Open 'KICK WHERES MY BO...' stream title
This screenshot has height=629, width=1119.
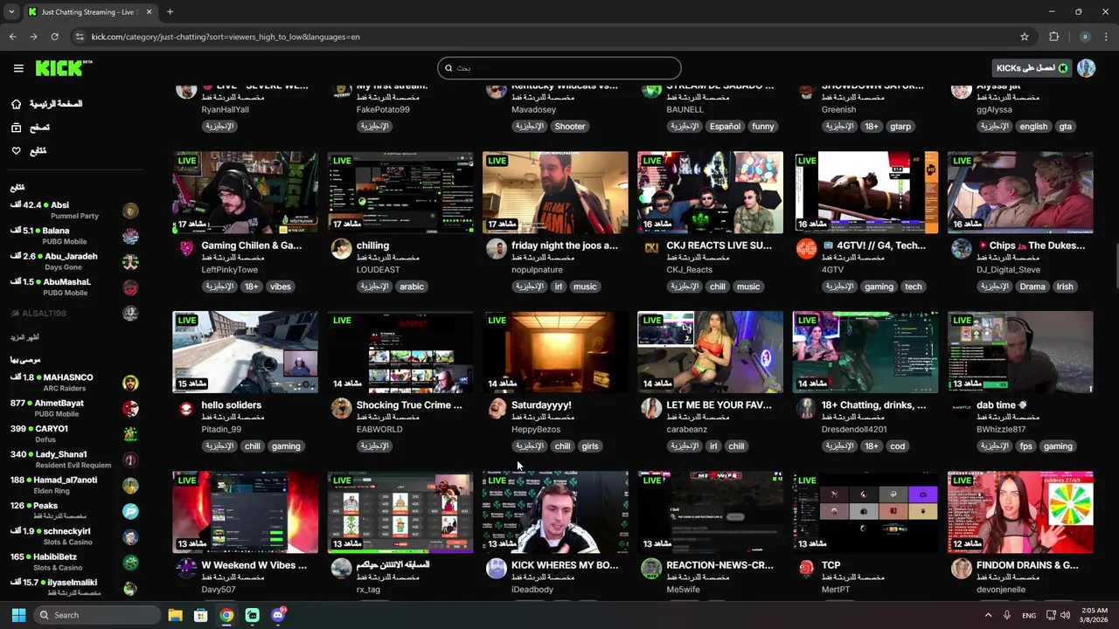pyautogui.click(x=565, y=565)
